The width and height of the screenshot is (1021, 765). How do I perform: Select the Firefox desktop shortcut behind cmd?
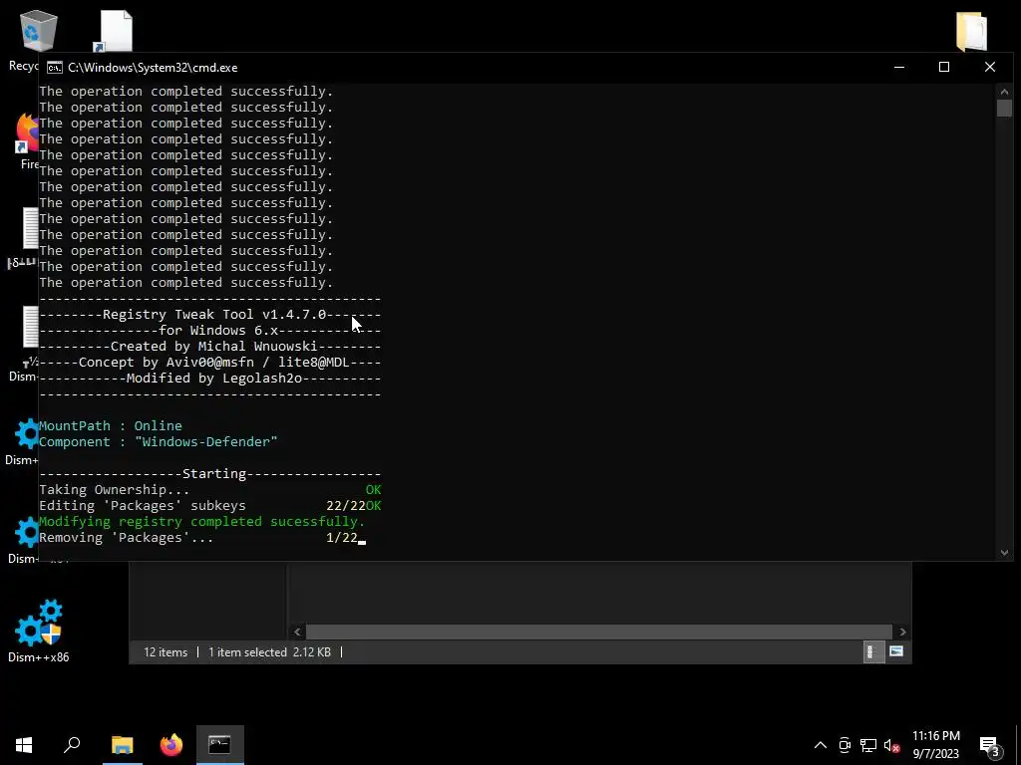(x=27, y=139)
